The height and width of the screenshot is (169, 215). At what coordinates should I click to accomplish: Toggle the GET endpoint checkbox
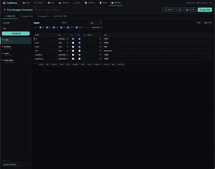(x=47, y=27)
